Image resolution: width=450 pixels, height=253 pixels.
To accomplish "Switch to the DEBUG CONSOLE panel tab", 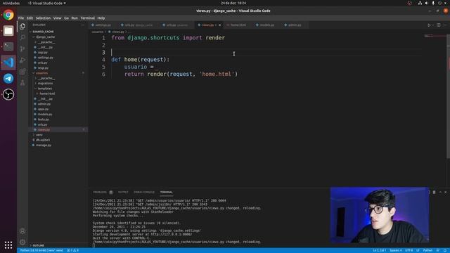I will [x=144, y=192].
